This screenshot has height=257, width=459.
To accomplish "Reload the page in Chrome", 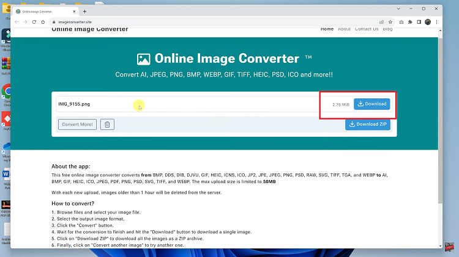I will tap(34, 22).
